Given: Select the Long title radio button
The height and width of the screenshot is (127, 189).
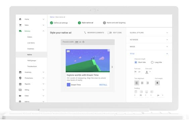Looking at the screenshot, I should pyautogui.click(x=152, y=62).
